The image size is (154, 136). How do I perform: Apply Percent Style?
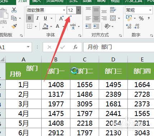coord(141,19)
